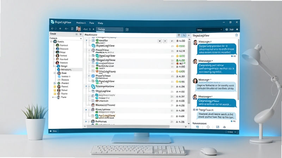This screenshot has width=282, height=158.
Task: Open the profile photo in the toolbar
Action: (x=78, y=29)
